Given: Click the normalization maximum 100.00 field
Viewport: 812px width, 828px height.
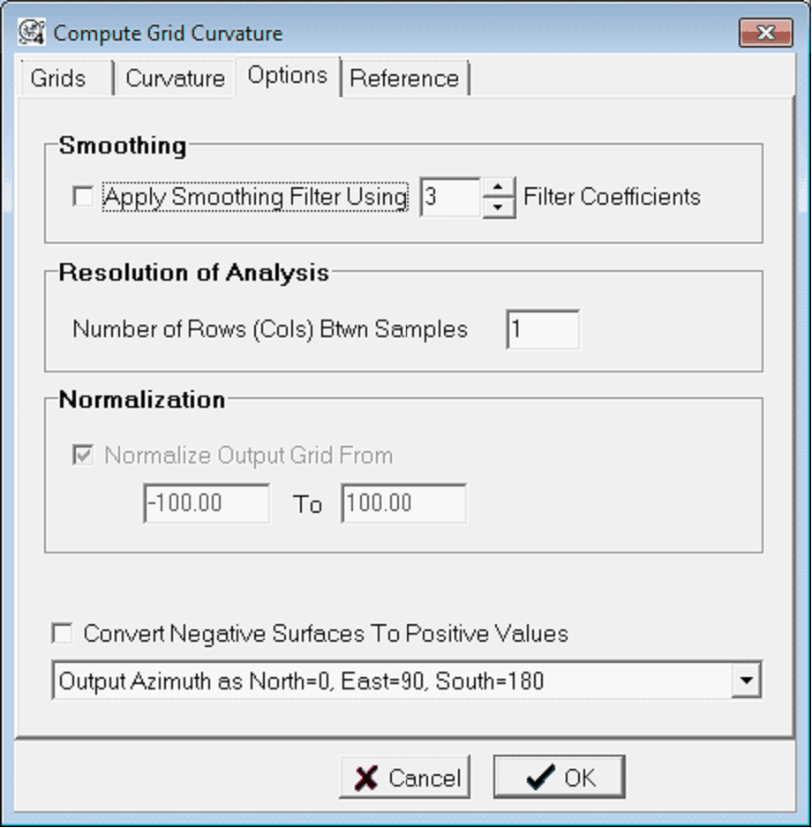Looking at the screenshot, I should pos(403,504).
